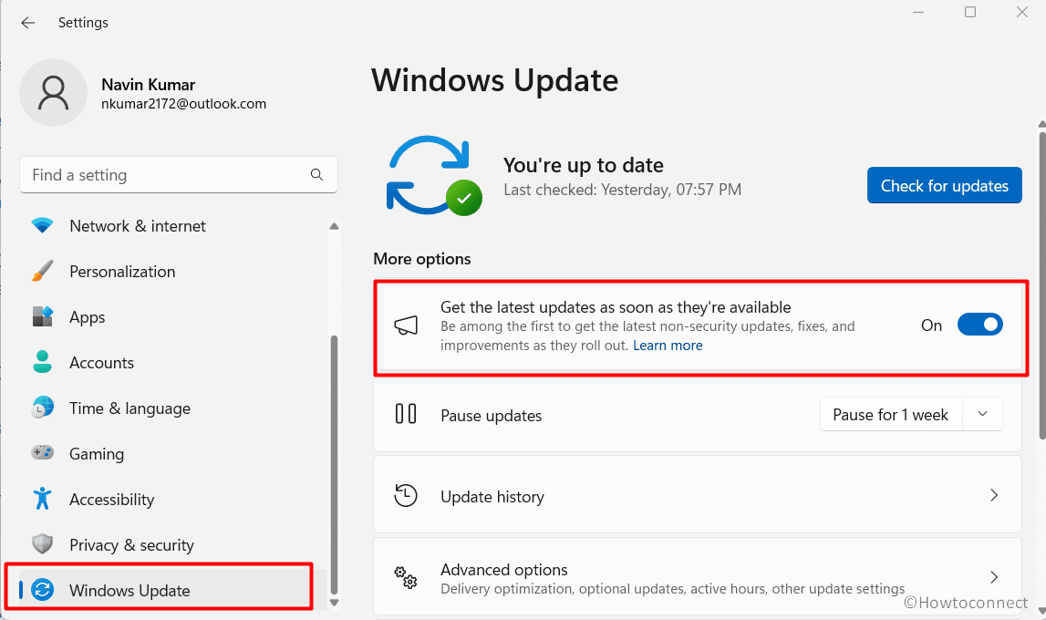Open Privacy & security shield icon
The height and width of the screenshot is (620, 1046).
click(x=42, y=544)
